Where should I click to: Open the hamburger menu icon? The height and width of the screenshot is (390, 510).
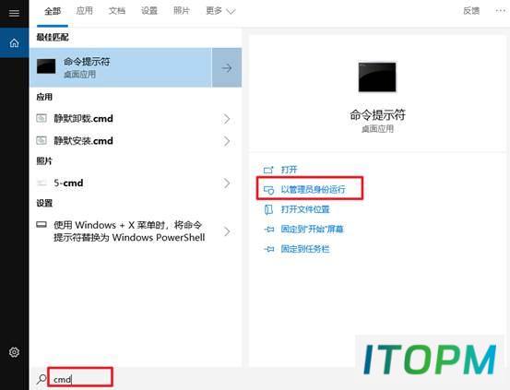pos(14,13)
